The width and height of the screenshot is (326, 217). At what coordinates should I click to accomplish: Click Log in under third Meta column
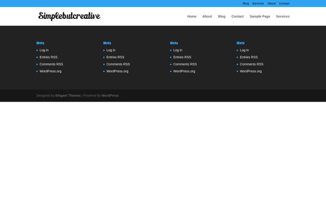click(178, 50)
